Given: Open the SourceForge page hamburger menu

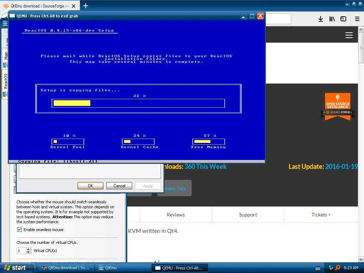Looking at the screenshot, I should click(349, 35).
